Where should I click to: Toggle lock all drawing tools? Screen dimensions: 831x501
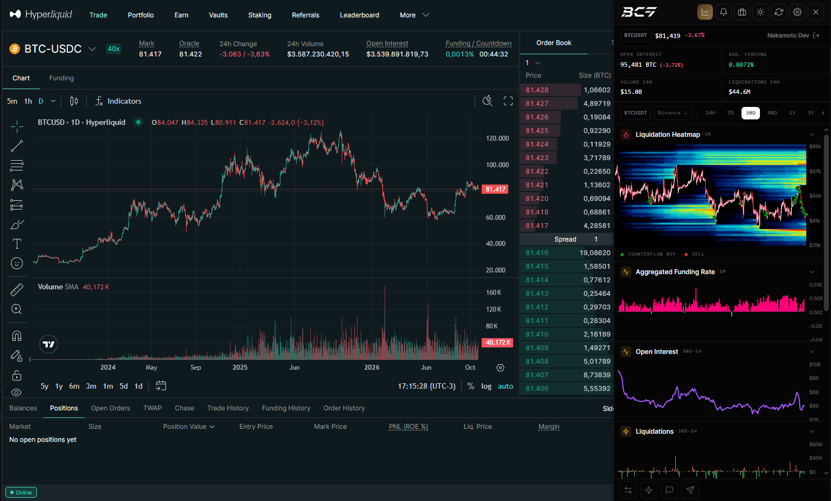pos(17,375)
